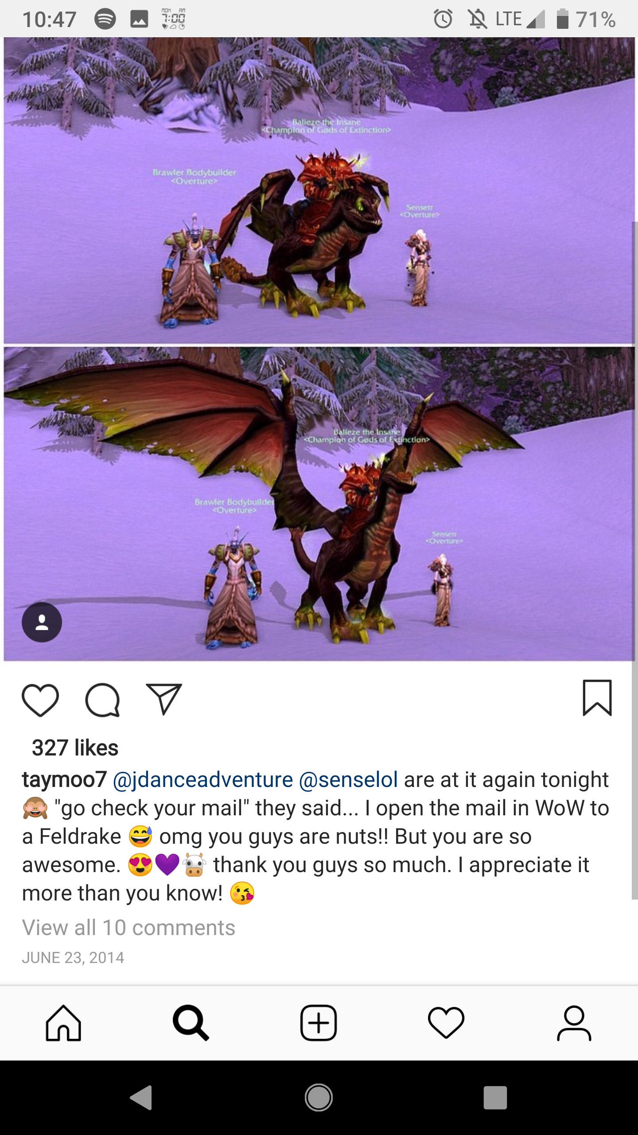Open @senselol mention link
This screenshot has height=1135, width=638.
coord(349,779)
